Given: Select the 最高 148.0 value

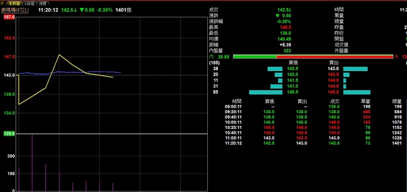Looking at the screenshot, I should tap(285, 27).
